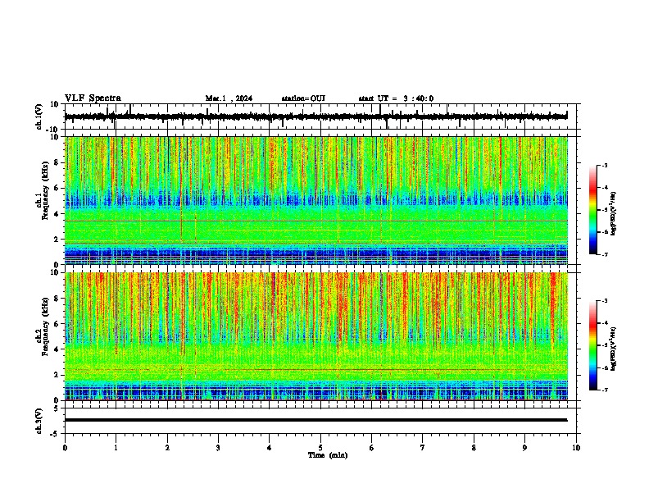This screenshot has height=502, width=649.
Task: Click the "VLF Spectra" plot title
Action: pyautogui.click(x=93, y=98)
